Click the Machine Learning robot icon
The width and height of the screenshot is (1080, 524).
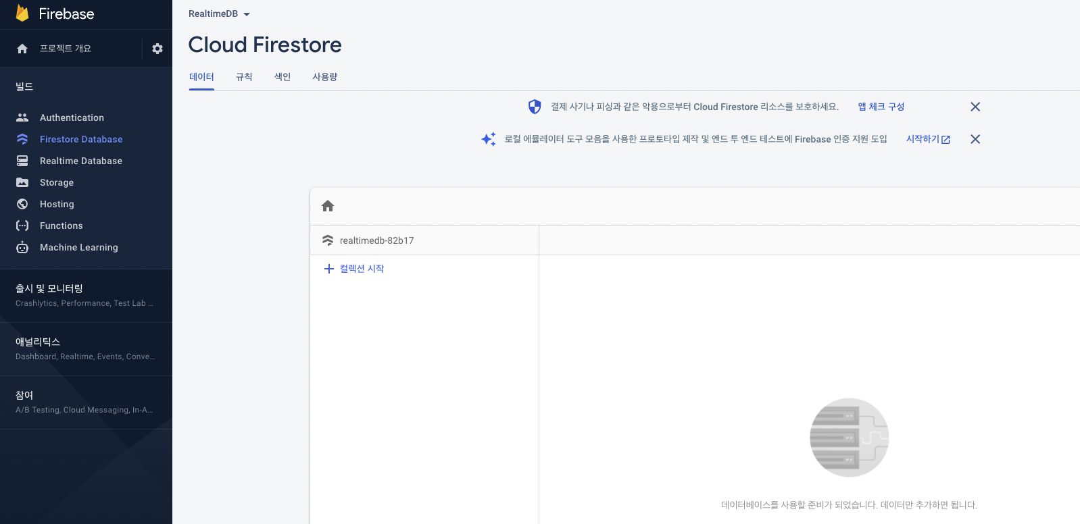22,247
